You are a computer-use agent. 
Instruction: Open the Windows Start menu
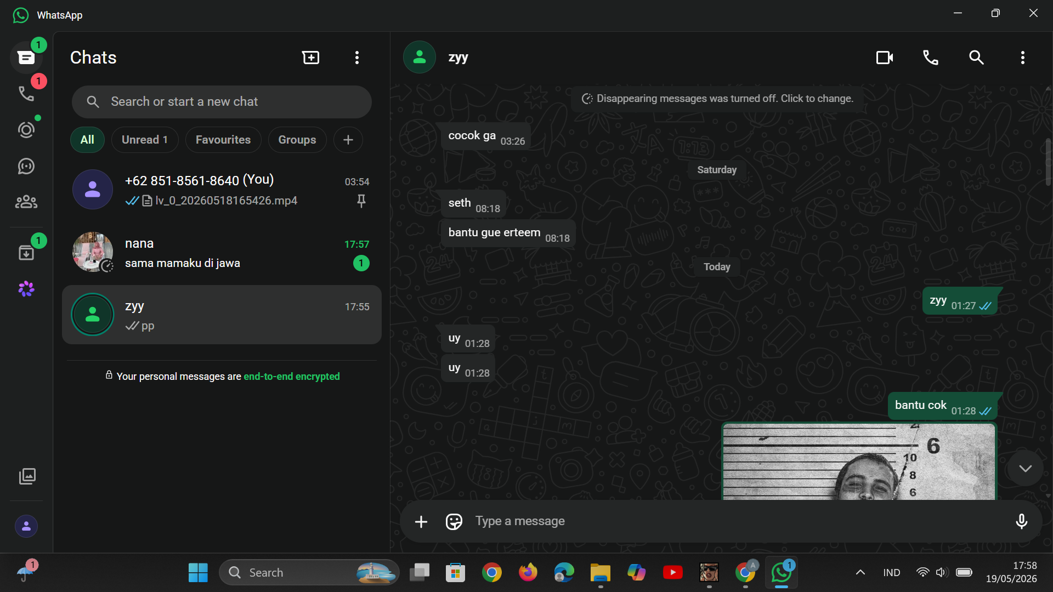[198, 572]
